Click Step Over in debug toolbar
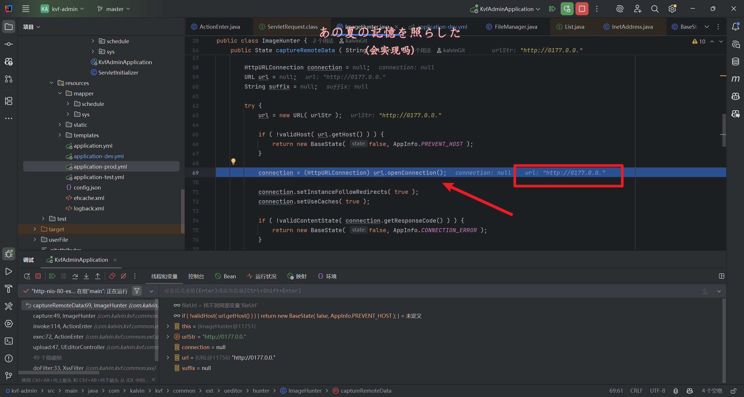The image size is (744, 397). coord(75,276)
